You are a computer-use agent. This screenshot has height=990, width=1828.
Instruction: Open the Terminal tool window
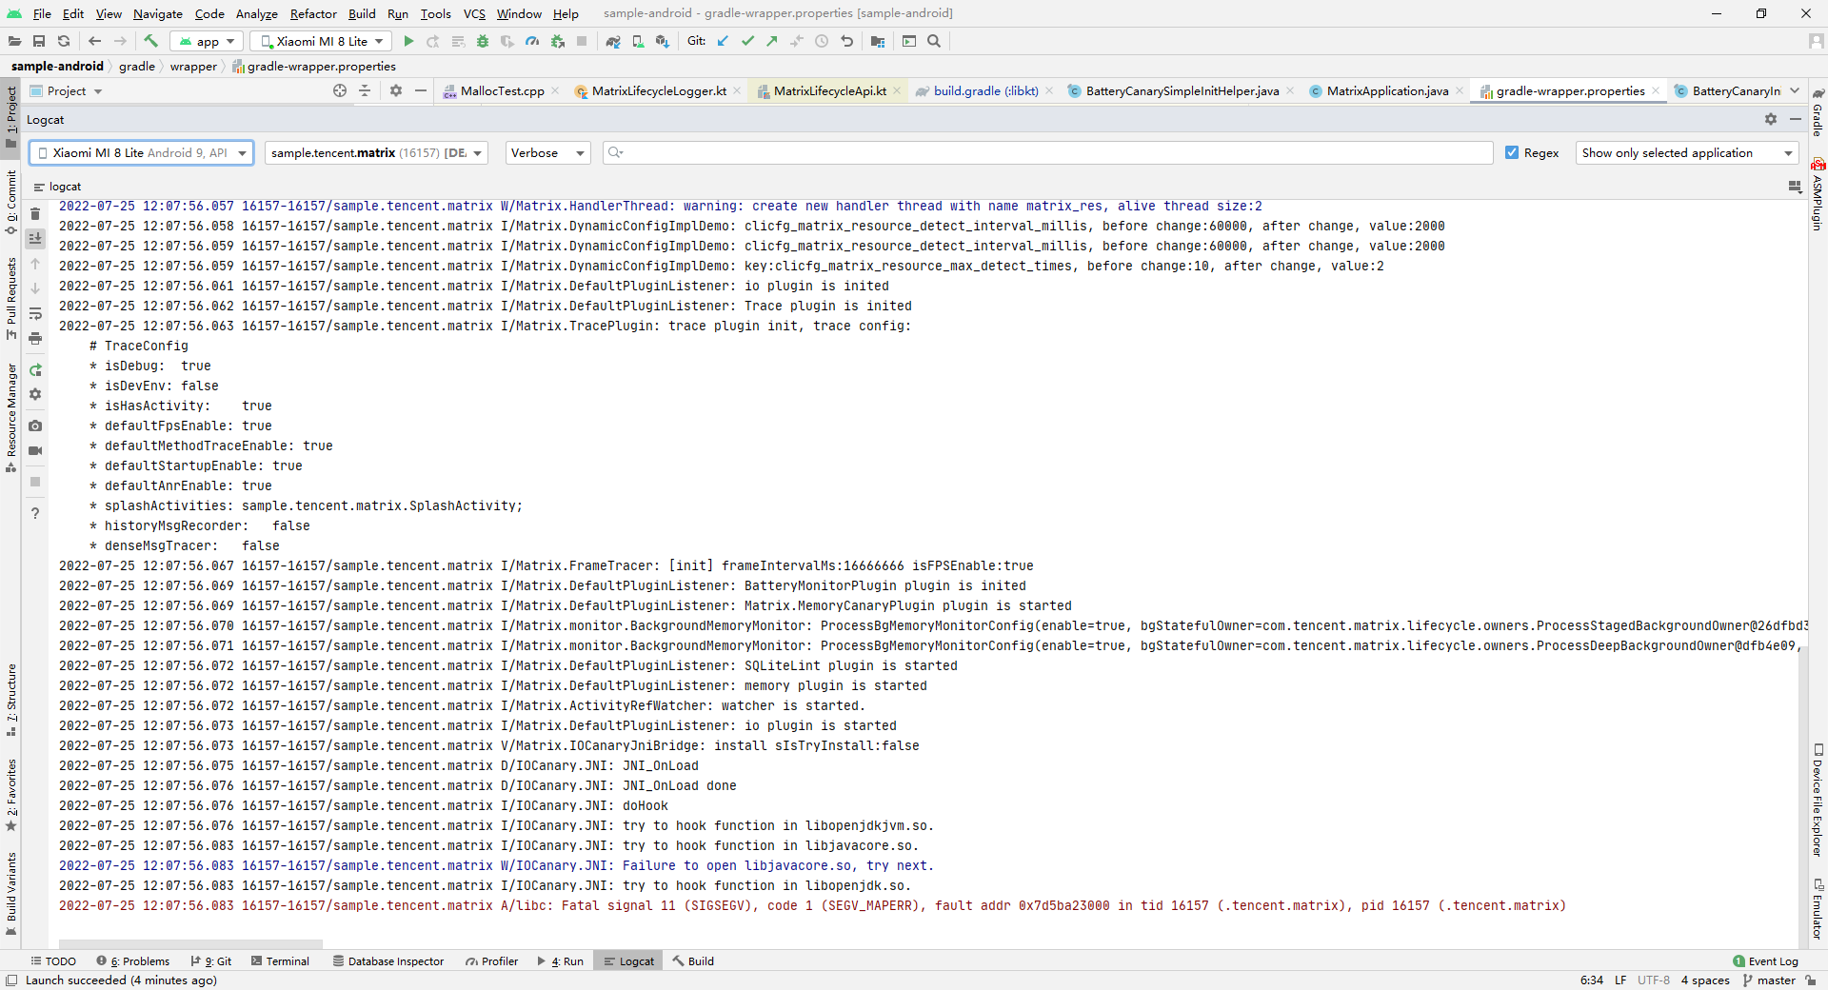point(280,960)
